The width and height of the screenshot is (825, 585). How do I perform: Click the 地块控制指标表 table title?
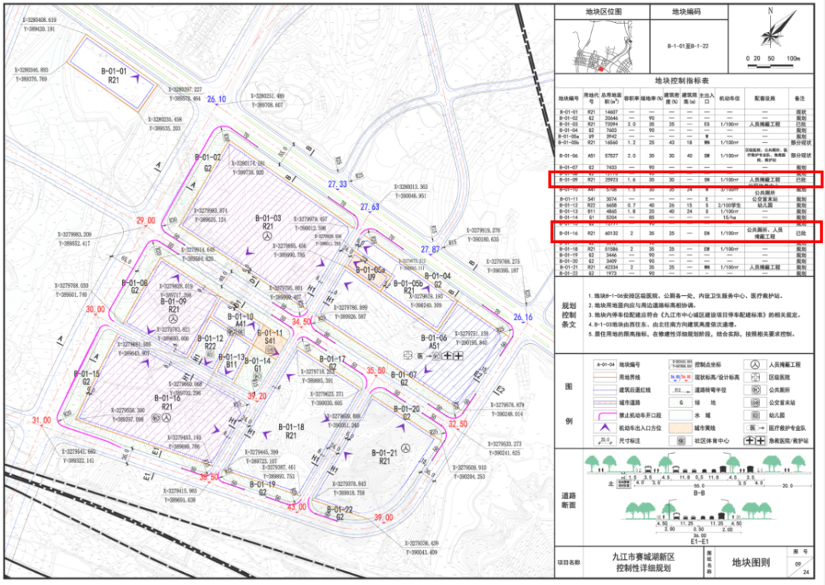coord(681,80)
